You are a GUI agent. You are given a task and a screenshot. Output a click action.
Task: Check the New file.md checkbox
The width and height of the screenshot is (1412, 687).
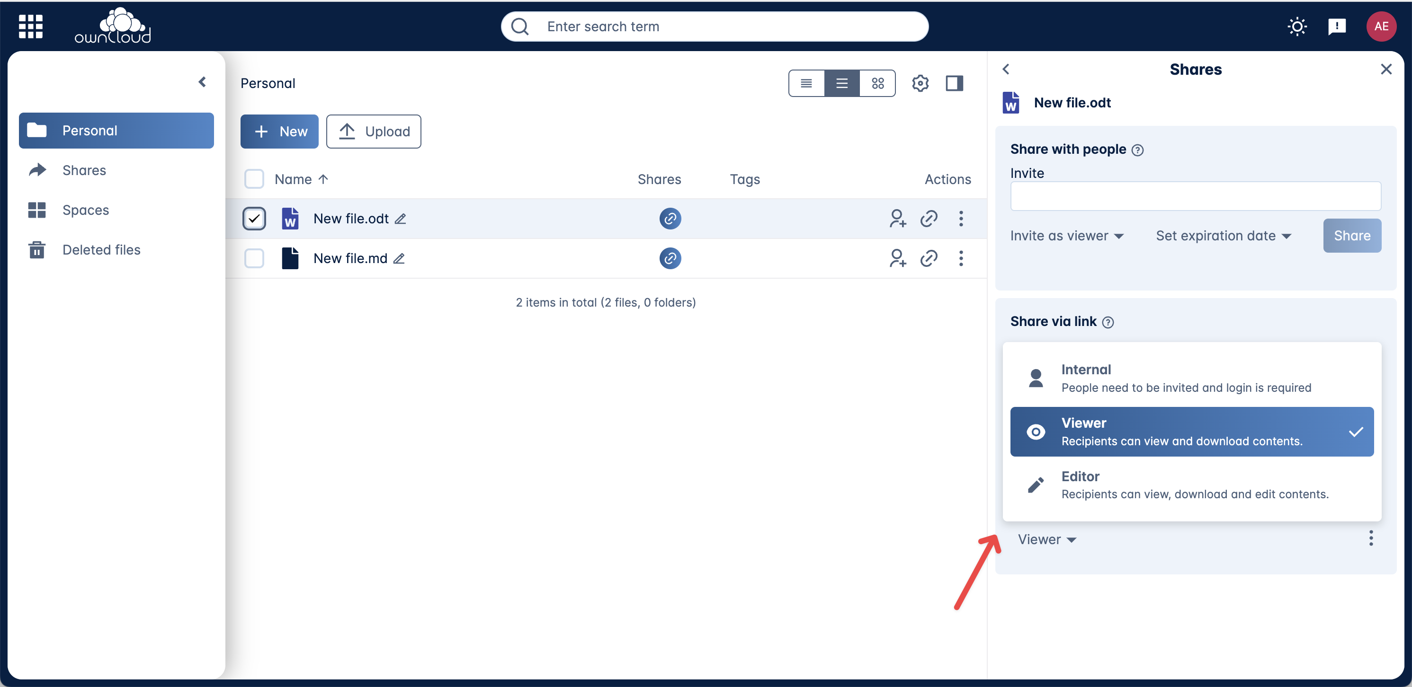254,258
